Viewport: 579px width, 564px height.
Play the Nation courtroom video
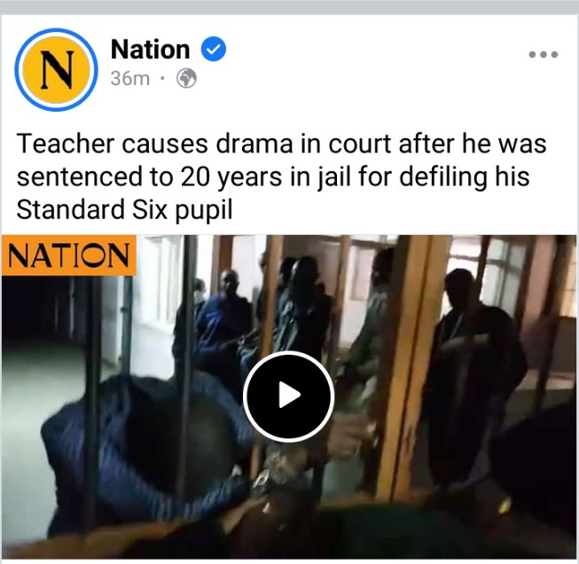pyautogui.click(x=289, y=396)
